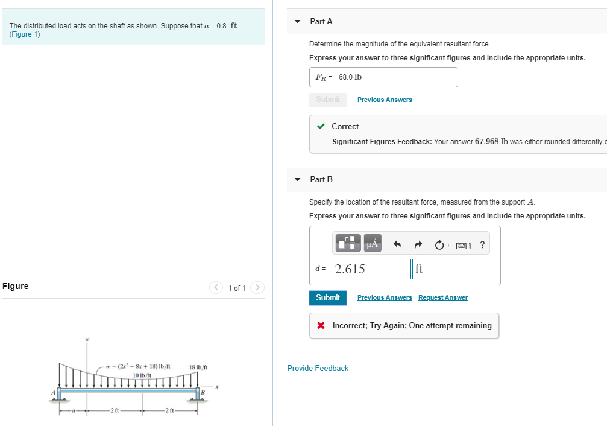This screenshot has width=607, height=426.
Task: Click the reset icon in the answer toolbar
Action: 439,243
